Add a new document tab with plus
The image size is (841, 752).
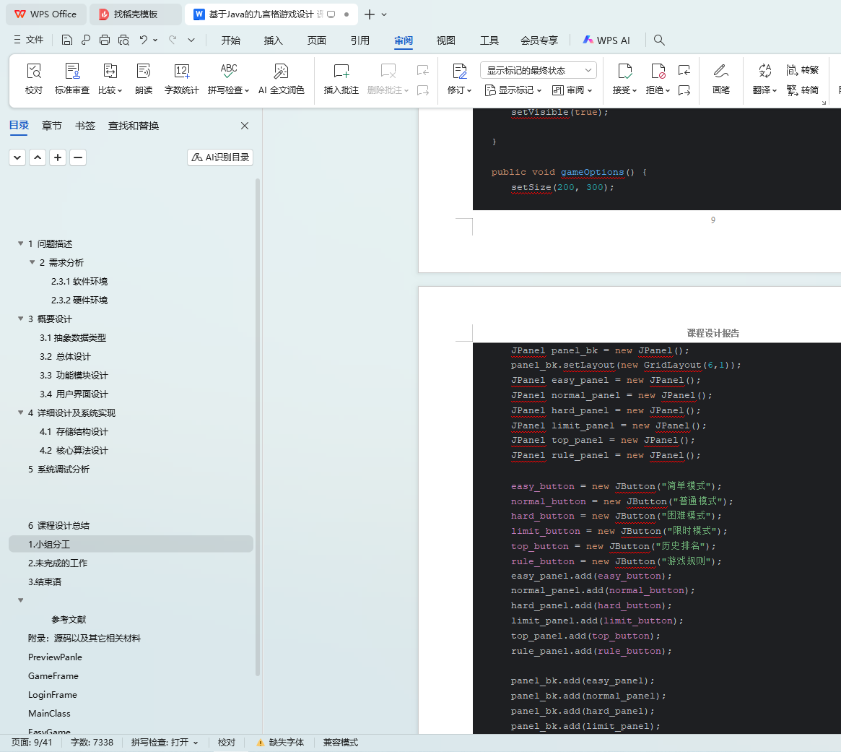[370, 14]
